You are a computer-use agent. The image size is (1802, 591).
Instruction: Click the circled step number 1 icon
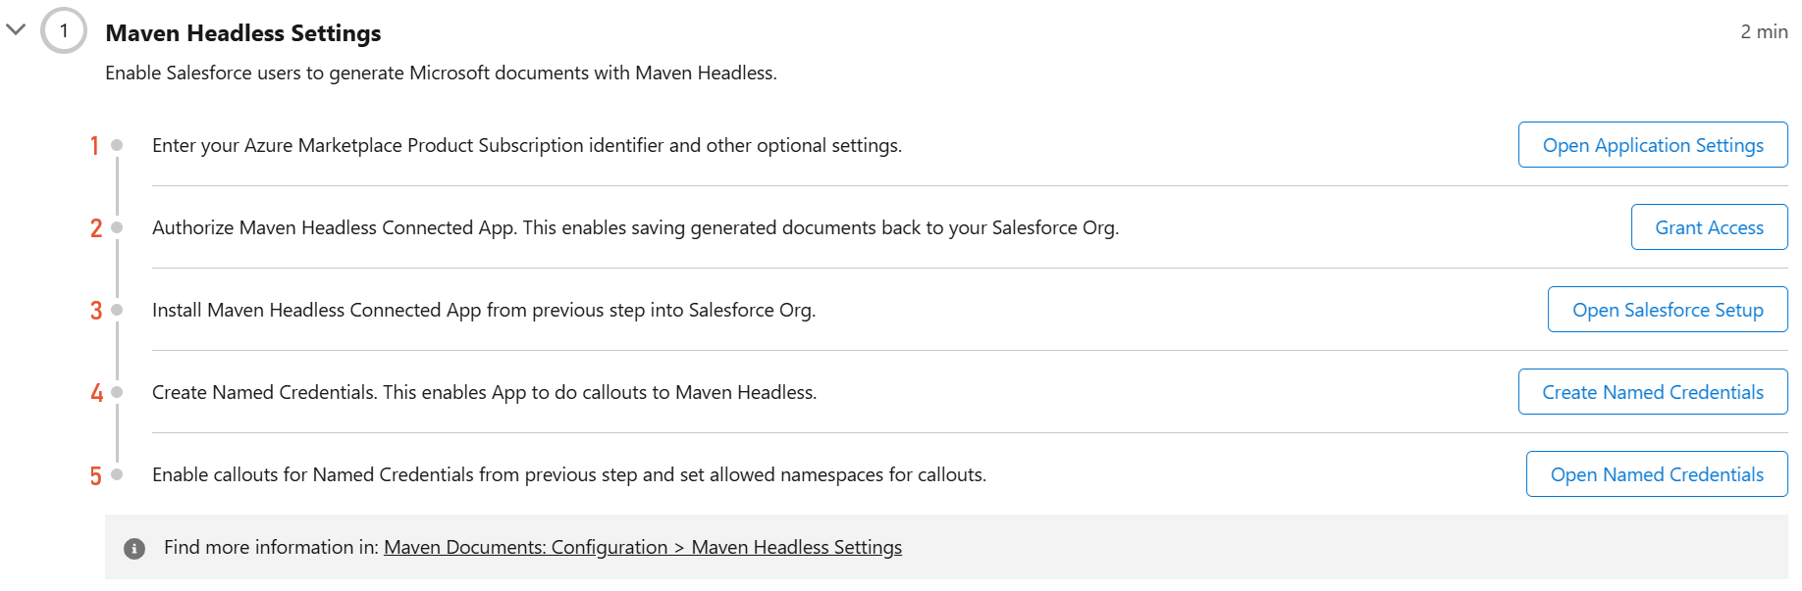(64, 30)
